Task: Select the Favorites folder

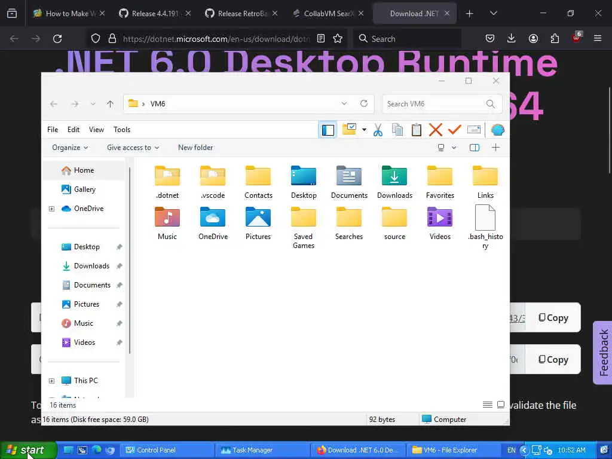Action: 440,182
